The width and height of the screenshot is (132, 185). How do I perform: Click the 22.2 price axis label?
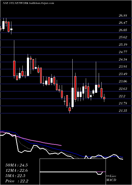point(122,96)
